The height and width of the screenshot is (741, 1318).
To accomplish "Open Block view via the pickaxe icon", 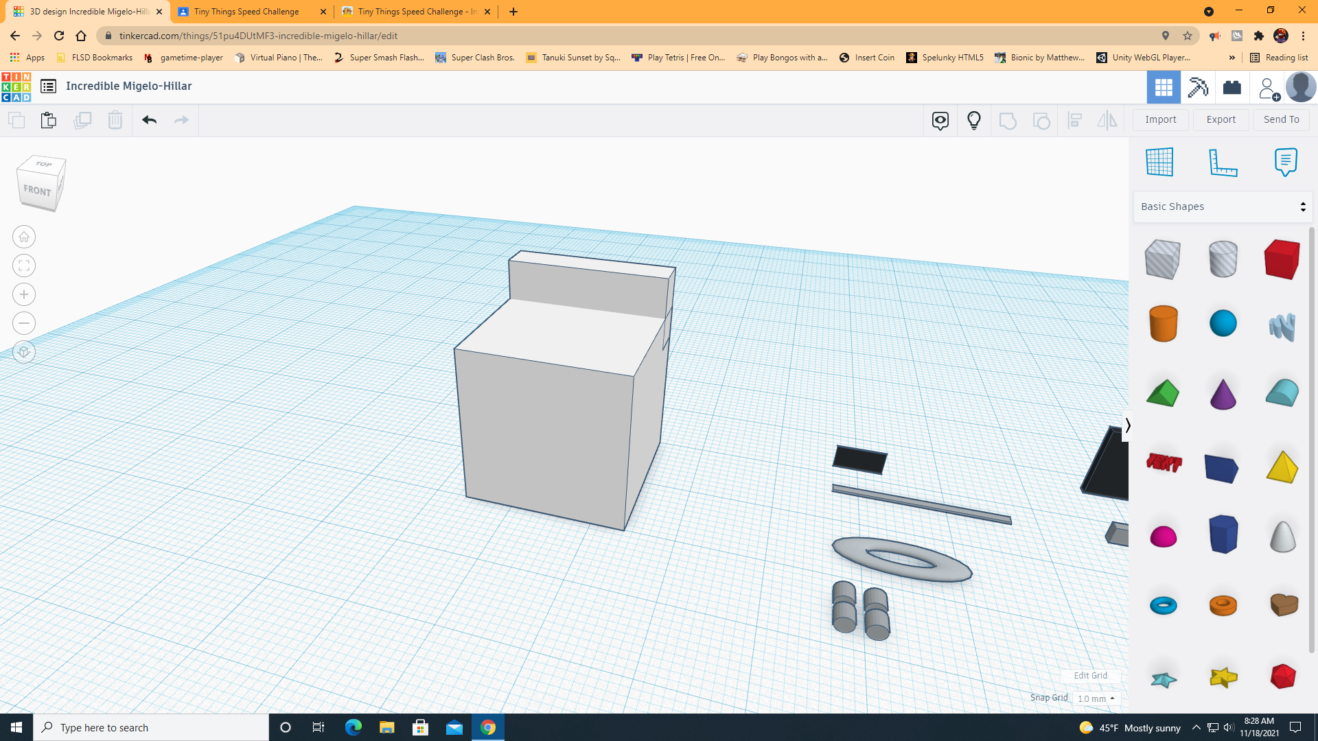I will coord(1198,87).
